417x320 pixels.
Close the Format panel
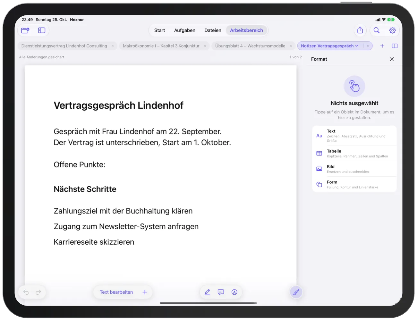click(x=392, y=59)
